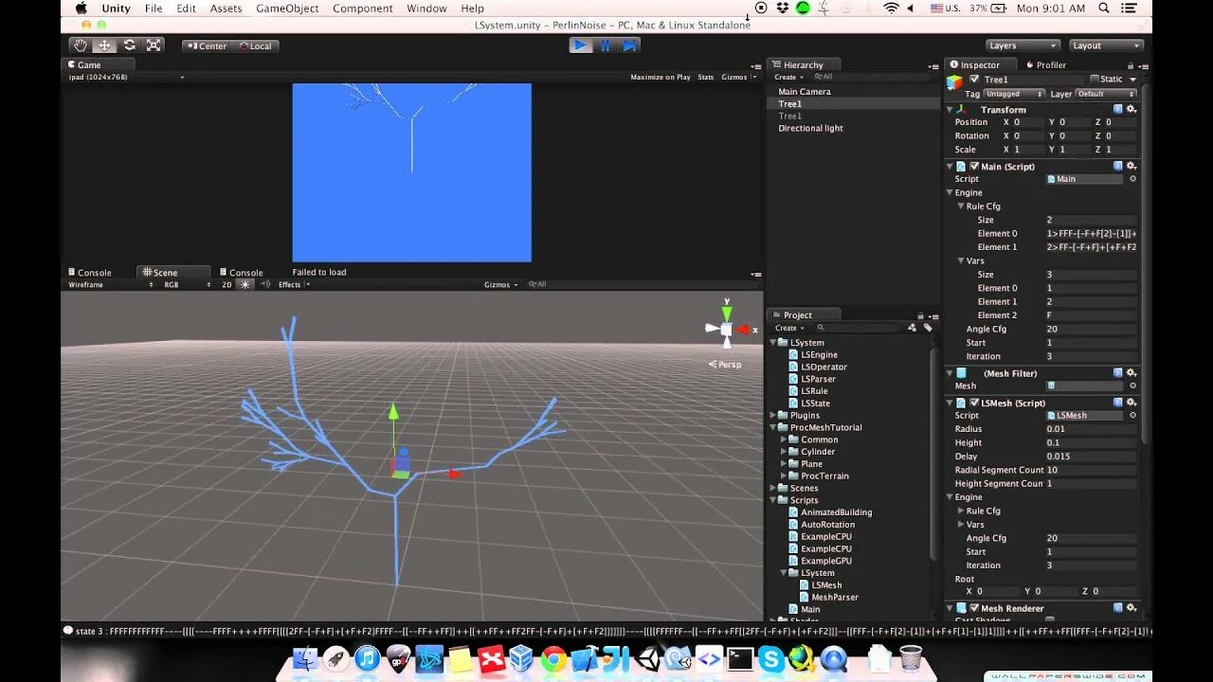
Task: Select the Hand tool in toolbar
Action: pos(81,45)
